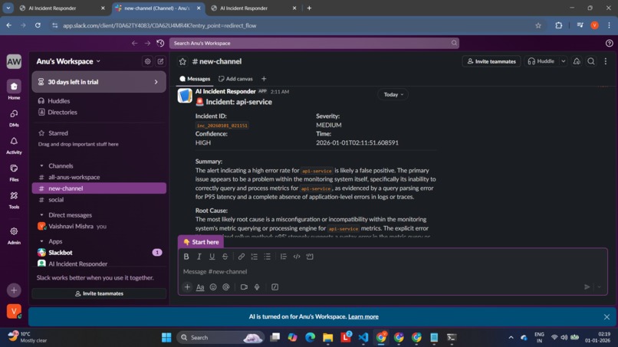
Task: Collapse the Direct messages section
Action: pyautogui.click(x=41, y=215)
